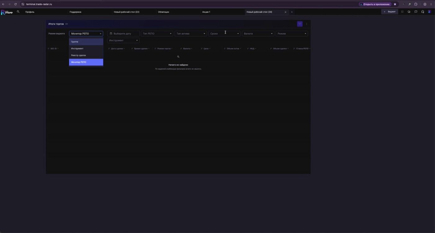This screenshot has width=435, height=233.
Task: Open the chat message icon
Action: pos(416,12)
